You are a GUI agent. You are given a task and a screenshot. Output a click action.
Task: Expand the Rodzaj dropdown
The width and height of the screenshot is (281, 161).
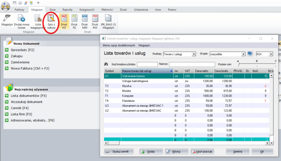(194, 54)
